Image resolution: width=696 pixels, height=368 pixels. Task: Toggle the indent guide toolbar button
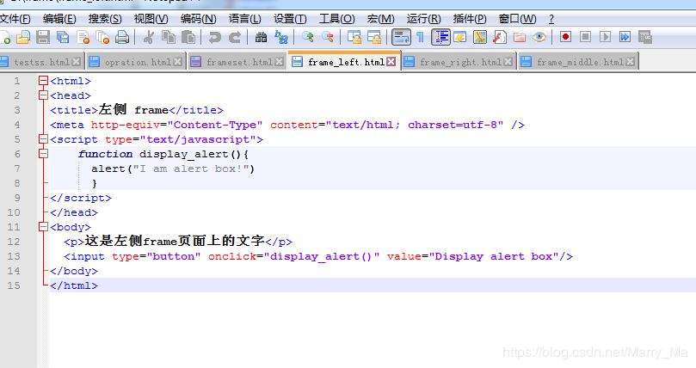pyautogui.click(x=440, y=37)
